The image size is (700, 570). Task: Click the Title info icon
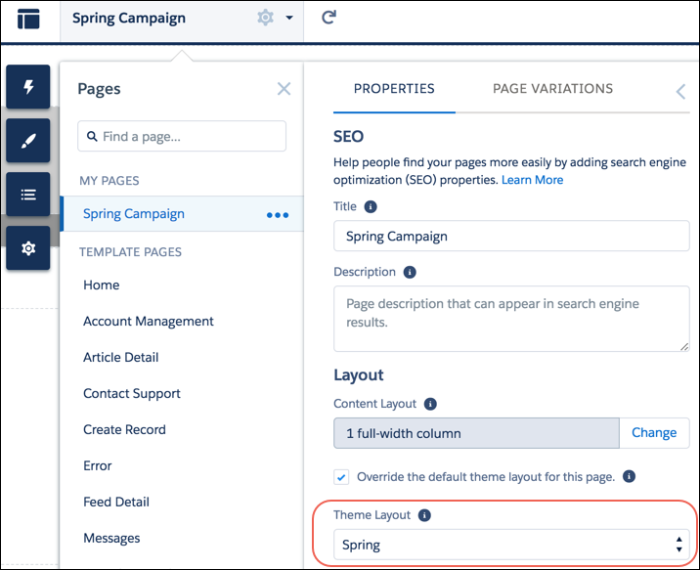click(x=371, y=206)
